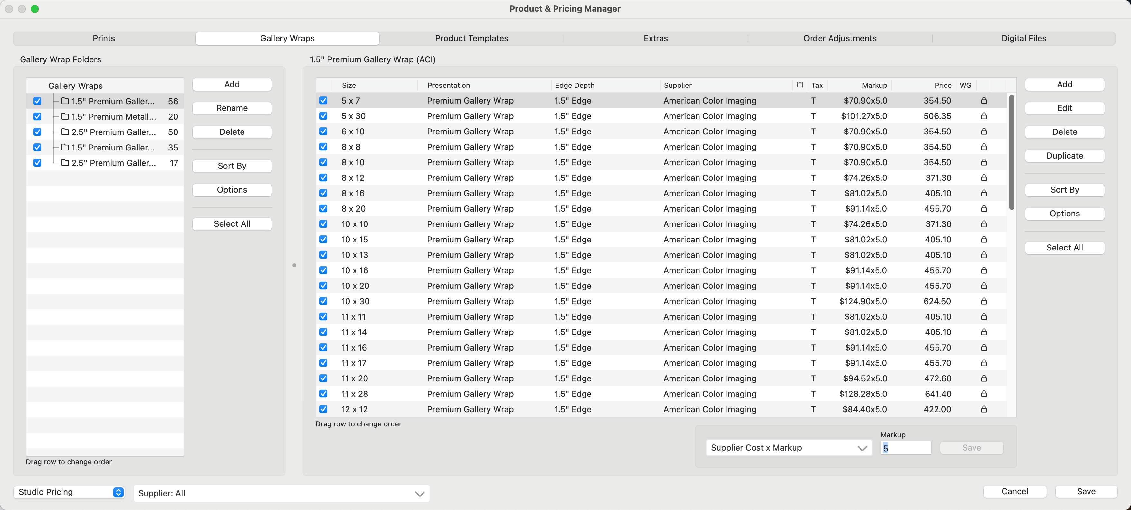Click the Duplicate button
1131x510 pixels.
pyautogui.click(x=1064, y=156)
